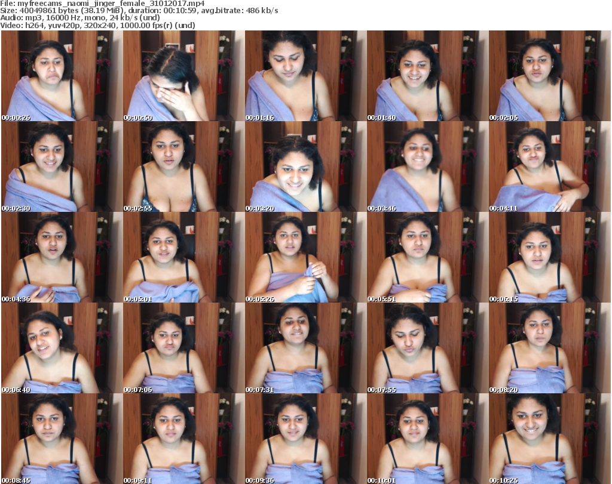Click the 00:02:30 video frame
Screen dimensions: 612x484
click(x=62, y=167)
